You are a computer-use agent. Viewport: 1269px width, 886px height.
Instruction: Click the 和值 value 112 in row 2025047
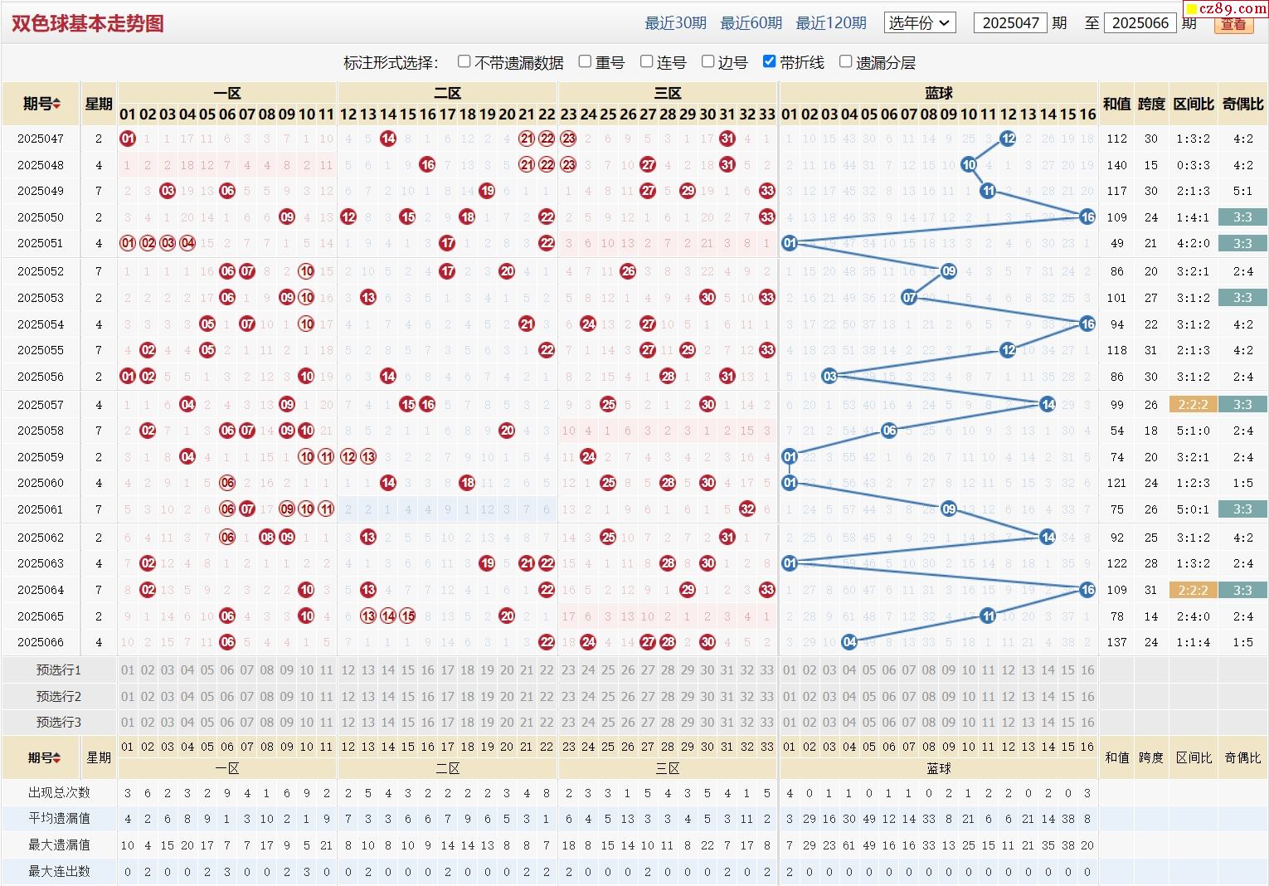coord(1116,139)
